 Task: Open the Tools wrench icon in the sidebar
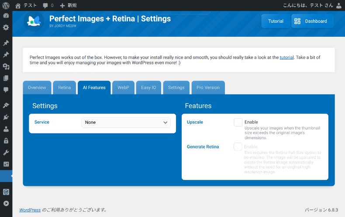coord(6,152)
